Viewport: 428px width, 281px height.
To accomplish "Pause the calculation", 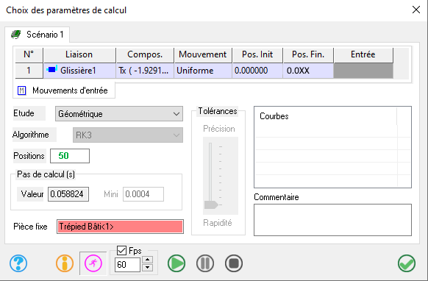I will [x=205, y=263].
